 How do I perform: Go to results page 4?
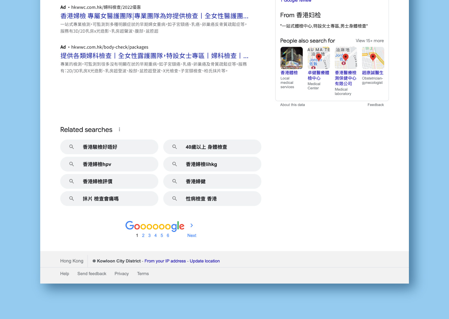pos(156,235)
